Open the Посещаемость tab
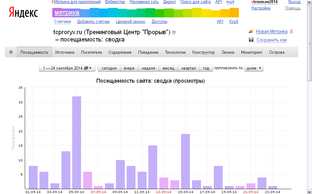Viewport: 312px width, 194px height. [x=34, y=52]
